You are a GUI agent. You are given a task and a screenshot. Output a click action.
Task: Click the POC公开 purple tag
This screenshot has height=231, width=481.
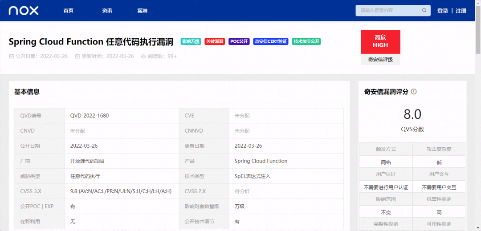click(x=239, y=41)
